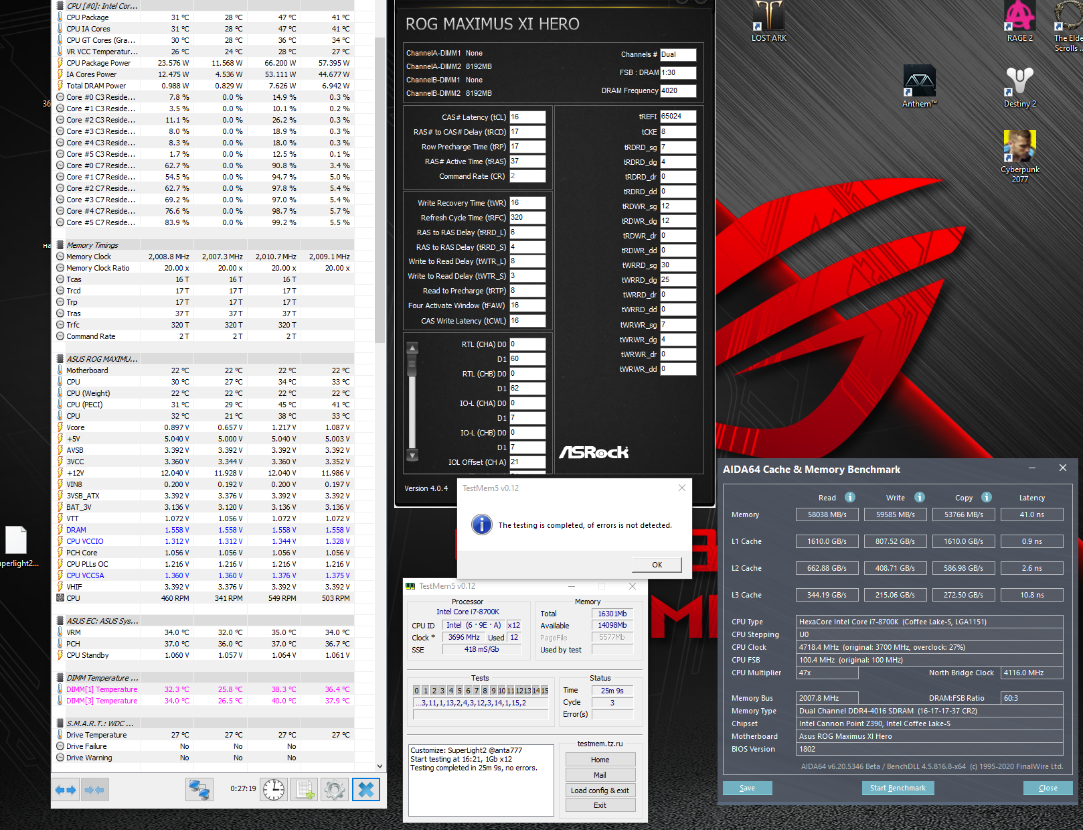This screenshot has width=1083, height=830.
Task: Open the RAGE 2 desktop shortcut
Action: [x=1019, y=21]
